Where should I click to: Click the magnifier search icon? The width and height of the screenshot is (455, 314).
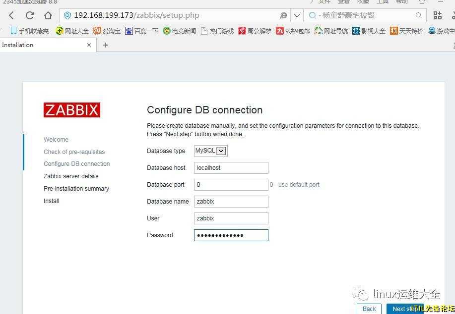(418, 15)
